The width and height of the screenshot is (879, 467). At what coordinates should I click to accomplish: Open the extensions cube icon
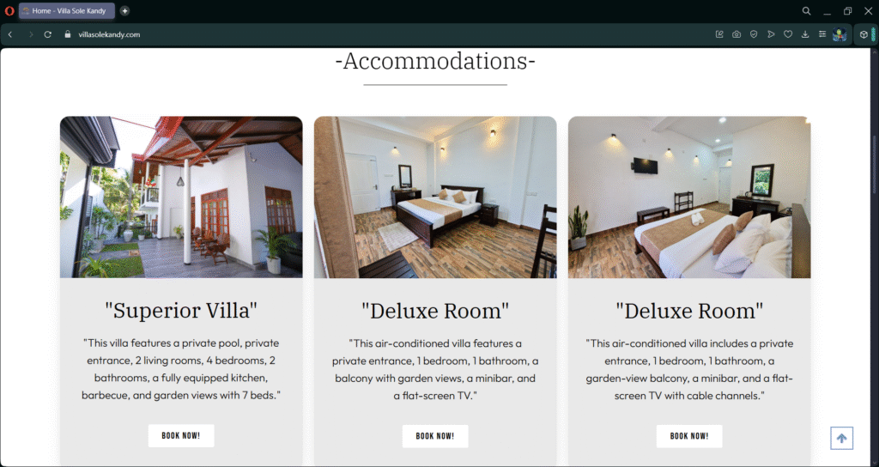click(864, 34)
